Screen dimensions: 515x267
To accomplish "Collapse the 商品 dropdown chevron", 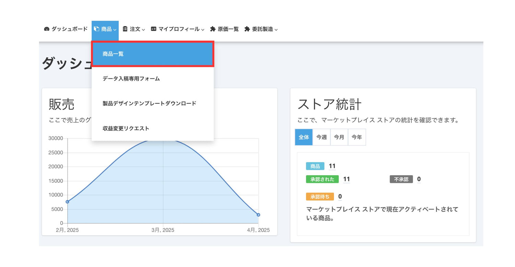I will (115, 30).
